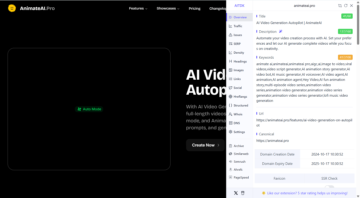Select the Favicon tab
Screen dimensions: 360x198
[279, 178]
